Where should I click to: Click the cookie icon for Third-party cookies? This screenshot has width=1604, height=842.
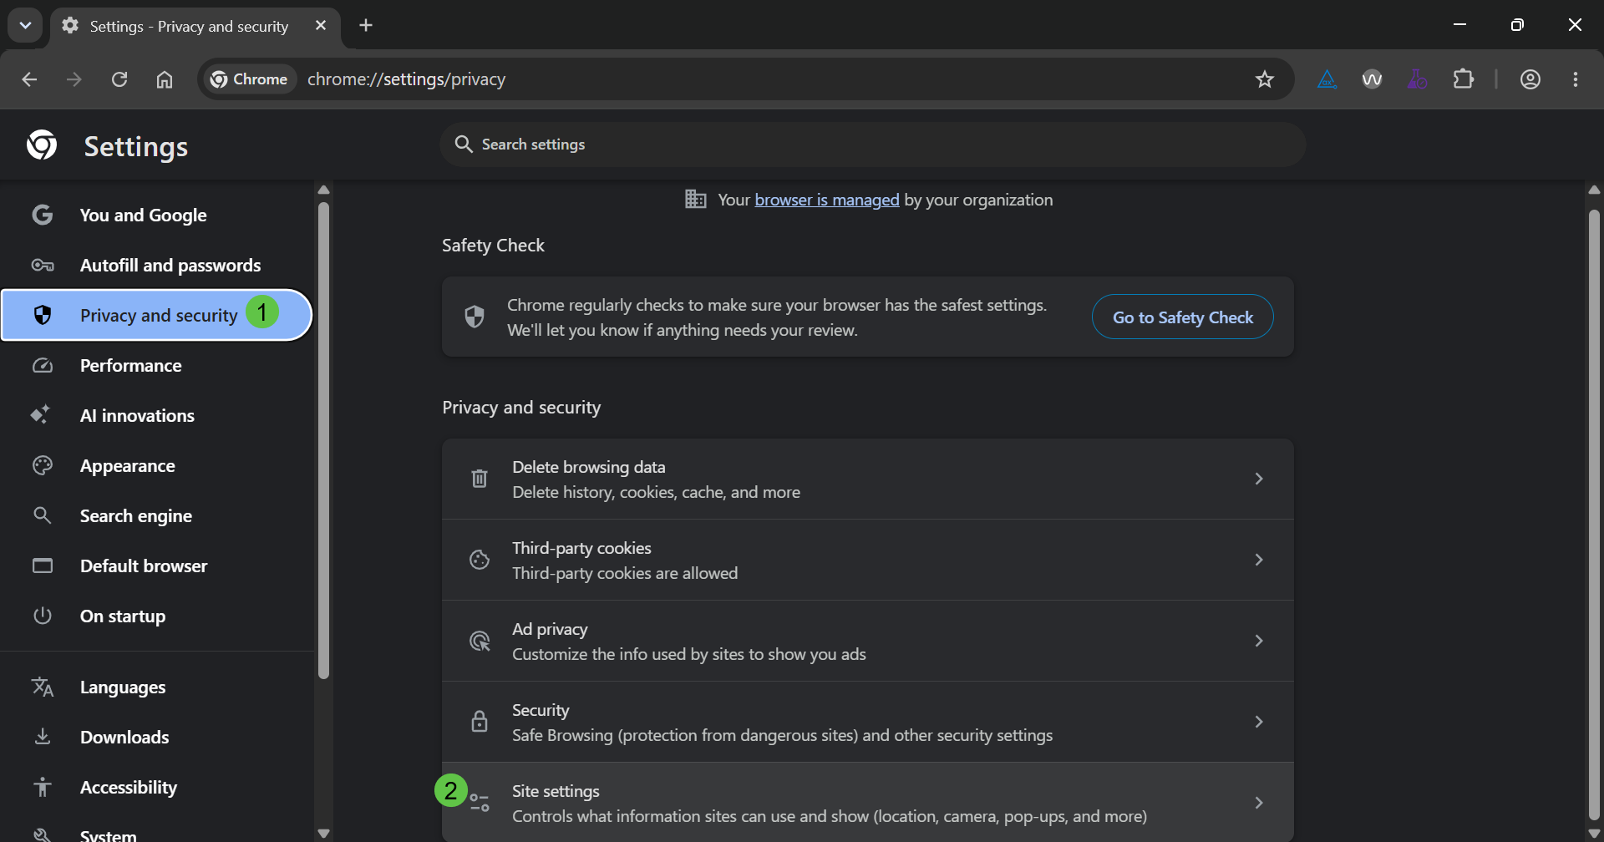tap(480, 560)
